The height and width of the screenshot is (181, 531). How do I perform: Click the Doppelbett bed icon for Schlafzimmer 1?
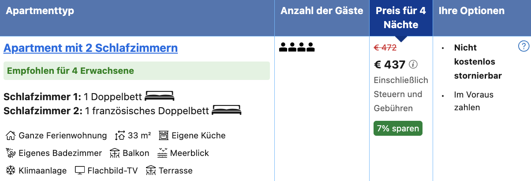(x=160, y=96)
